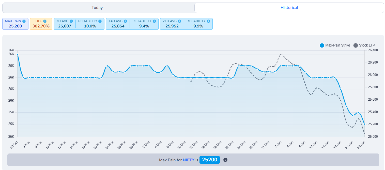This screenshot has width=385, height=170.
Task: Click the info icon next to Max Pain value
Action: pyautogui.click(x=225, y=160)
